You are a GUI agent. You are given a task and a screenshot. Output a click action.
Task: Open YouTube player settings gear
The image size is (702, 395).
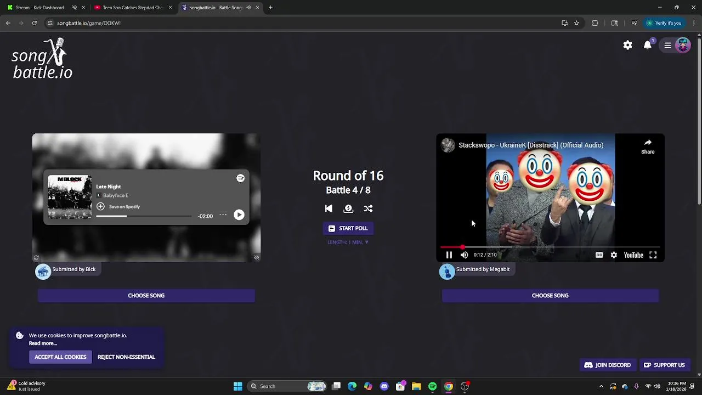pos(614,255)
